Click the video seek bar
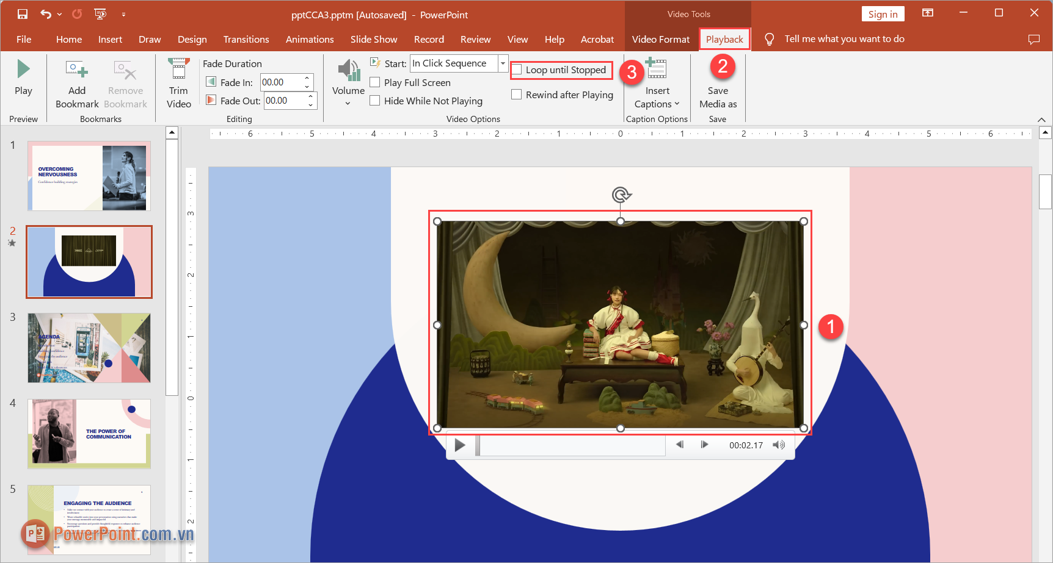Image resolution: width=1053 pixels, height=563 pixels. (570, 445)
